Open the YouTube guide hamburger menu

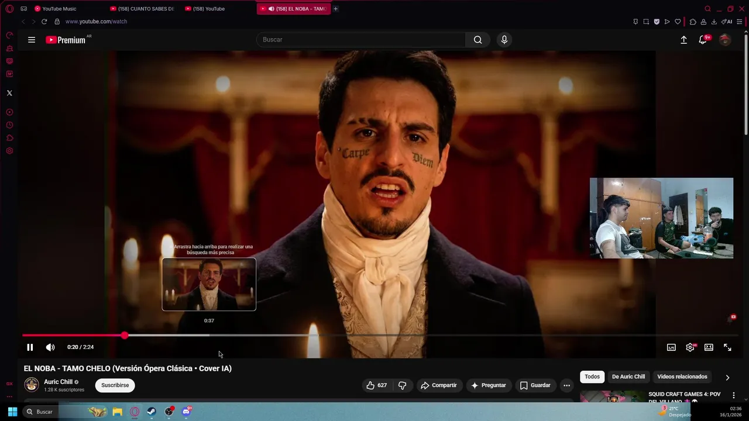[x=32, y=40]
